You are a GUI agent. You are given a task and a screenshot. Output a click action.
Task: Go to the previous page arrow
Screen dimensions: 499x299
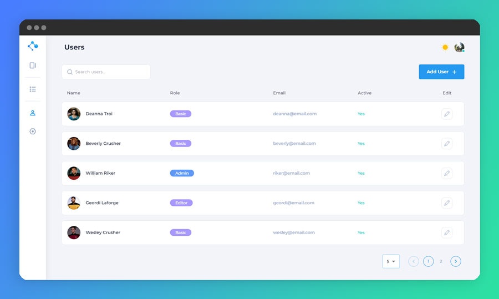pos(414,261)
